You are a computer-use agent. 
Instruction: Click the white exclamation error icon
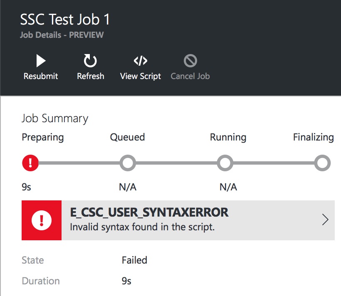pyautogui.click(x=42, y=220)
